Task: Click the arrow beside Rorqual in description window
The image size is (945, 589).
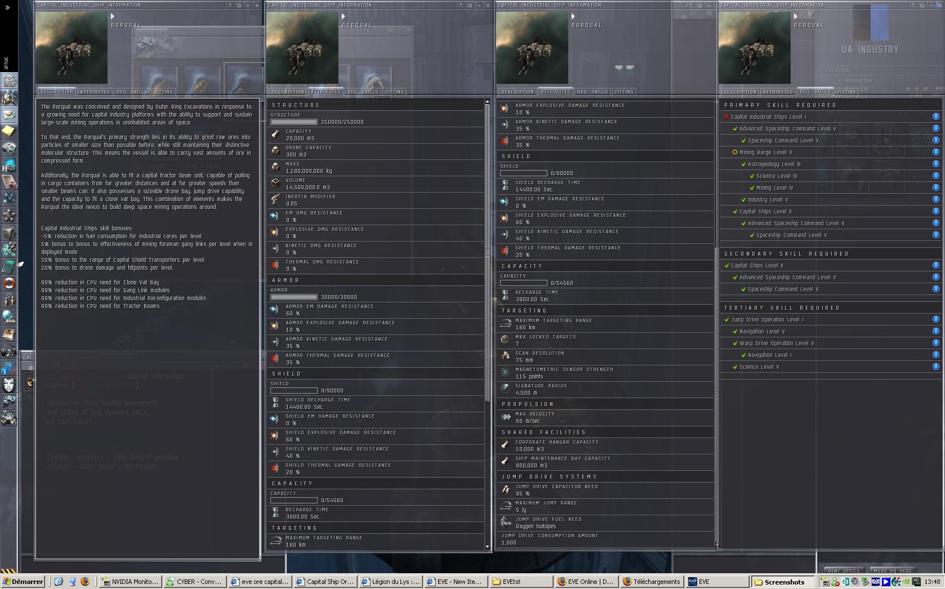Action: 113,16
